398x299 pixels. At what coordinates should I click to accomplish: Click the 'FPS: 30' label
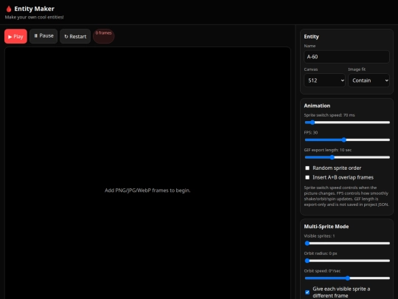click(311, 133)
